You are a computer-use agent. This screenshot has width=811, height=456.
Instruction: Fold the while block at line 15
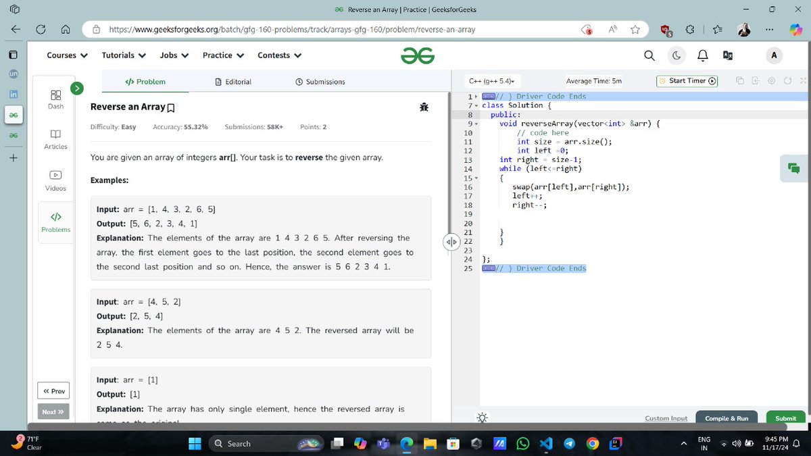[477, 178]
